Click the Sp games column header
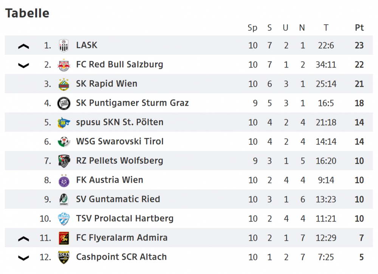Viewport: 378px width, 274px height. (x=253, y=28)
